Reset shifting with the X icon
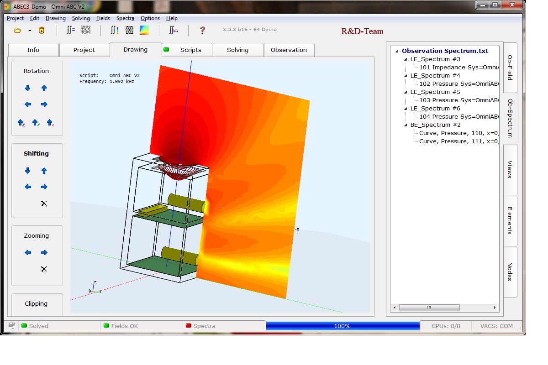 click(44, 203)
